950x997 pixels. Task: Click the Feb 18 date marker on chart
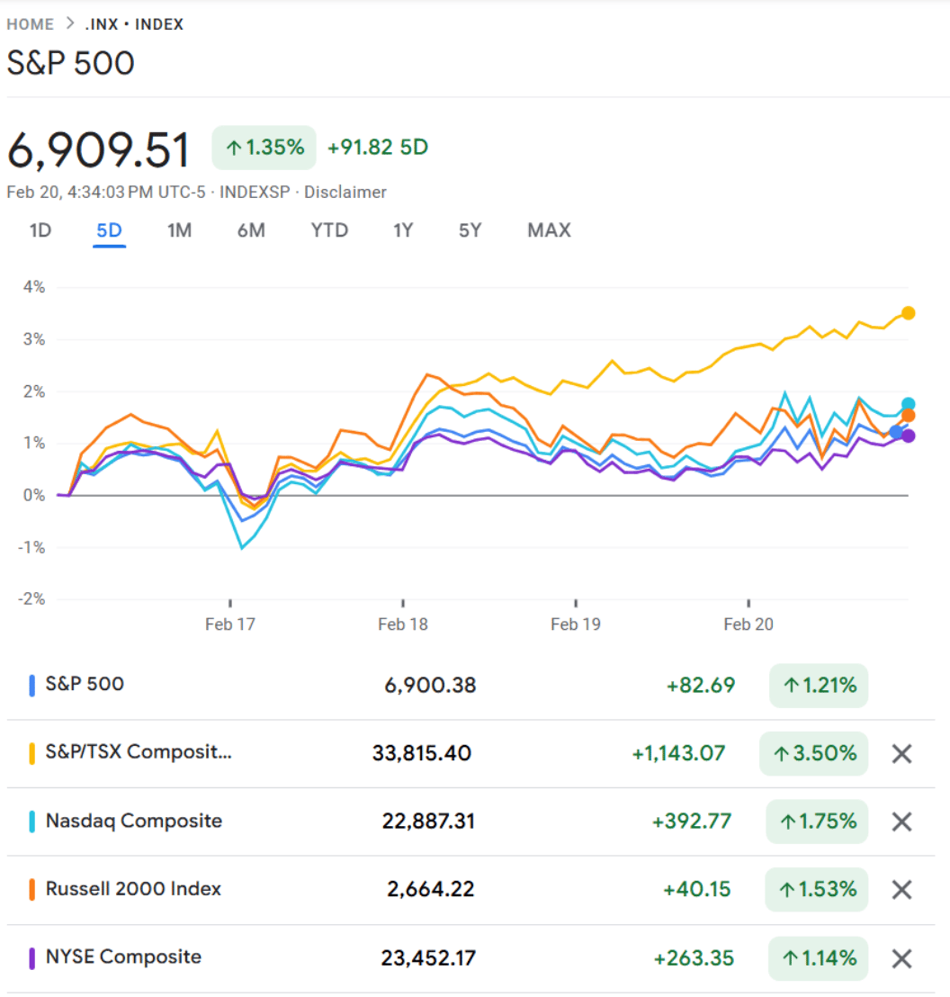click(x=403, y=624)
